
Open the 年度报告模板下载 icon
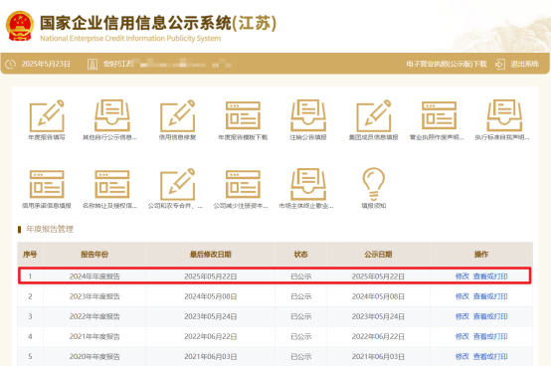pyautogui.click(x=243, y=115)
